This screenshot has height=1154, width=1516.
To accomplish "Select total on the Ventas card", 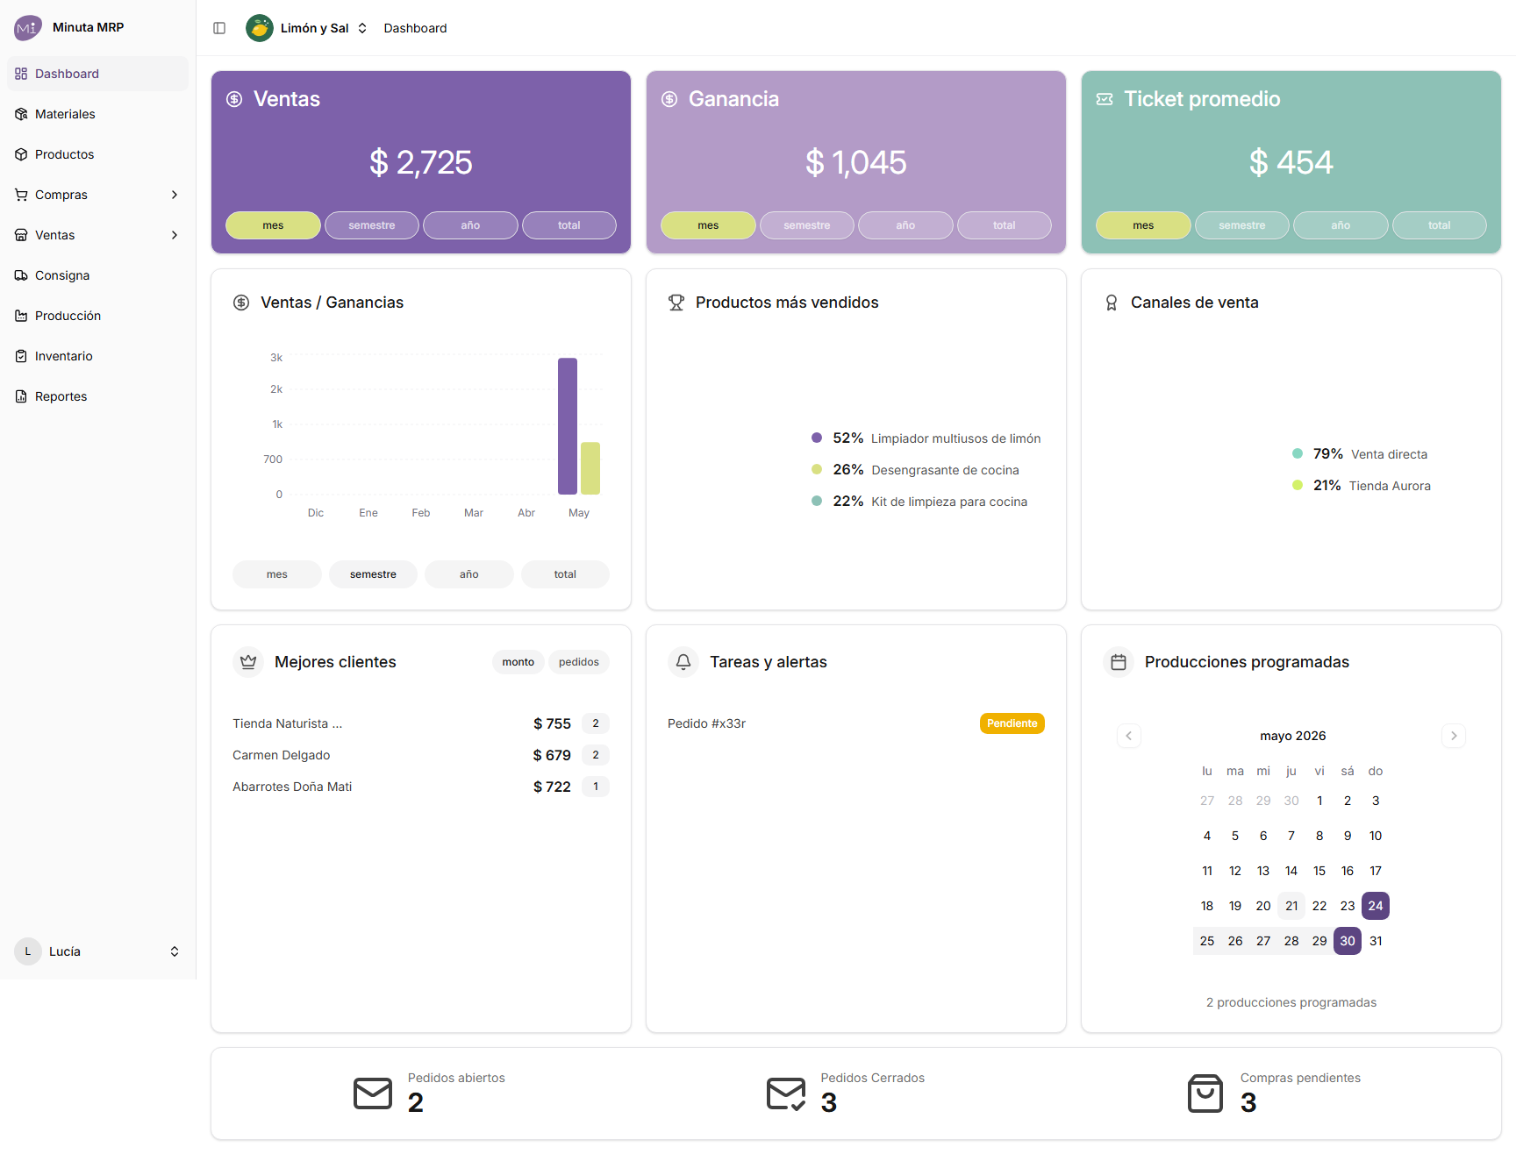I will pos(569,225).
